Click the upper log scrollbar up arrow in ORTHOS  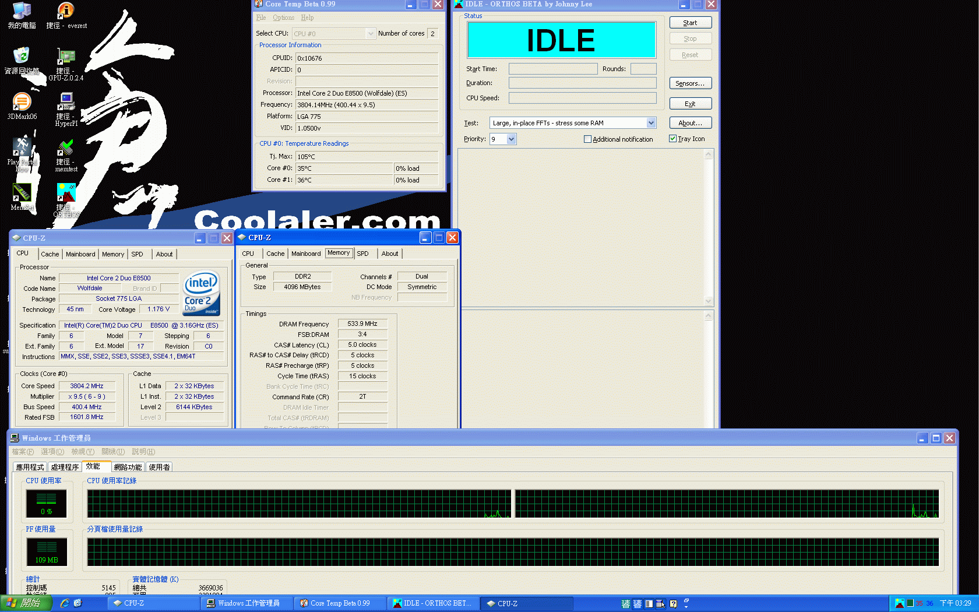pyautogui.click(x=709, y=154)
